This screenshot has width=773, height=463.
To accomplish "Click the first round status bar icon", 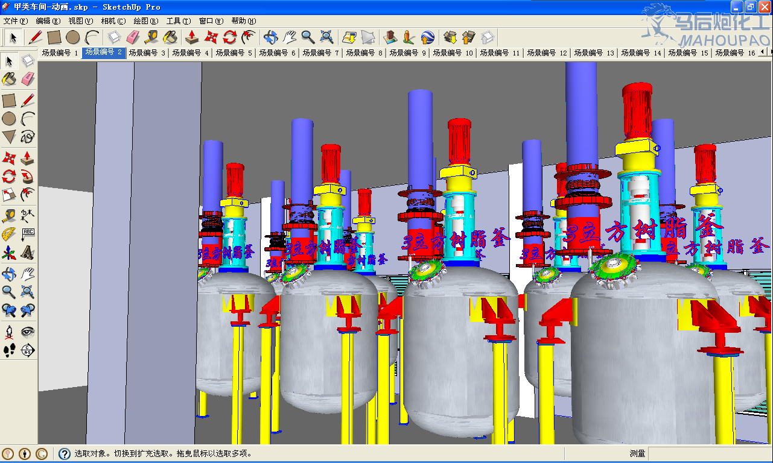I will point(8,454).
